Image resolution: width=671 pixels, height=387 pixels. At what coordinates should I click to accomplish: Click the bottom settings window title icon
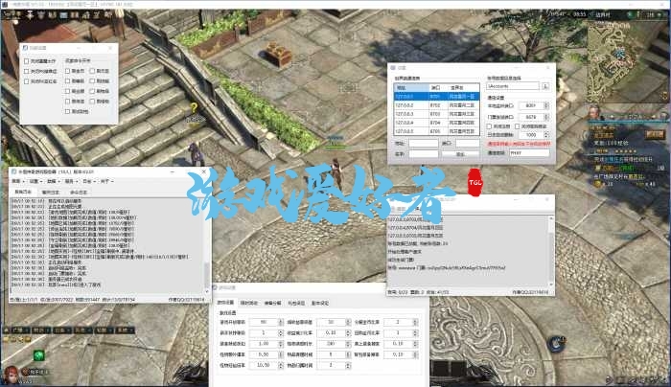coord(216,287)
